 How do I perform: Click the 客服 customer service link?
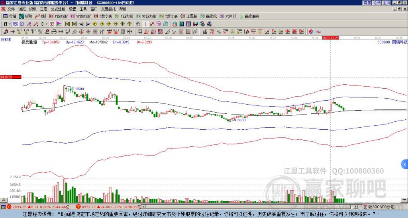[367, 3]
